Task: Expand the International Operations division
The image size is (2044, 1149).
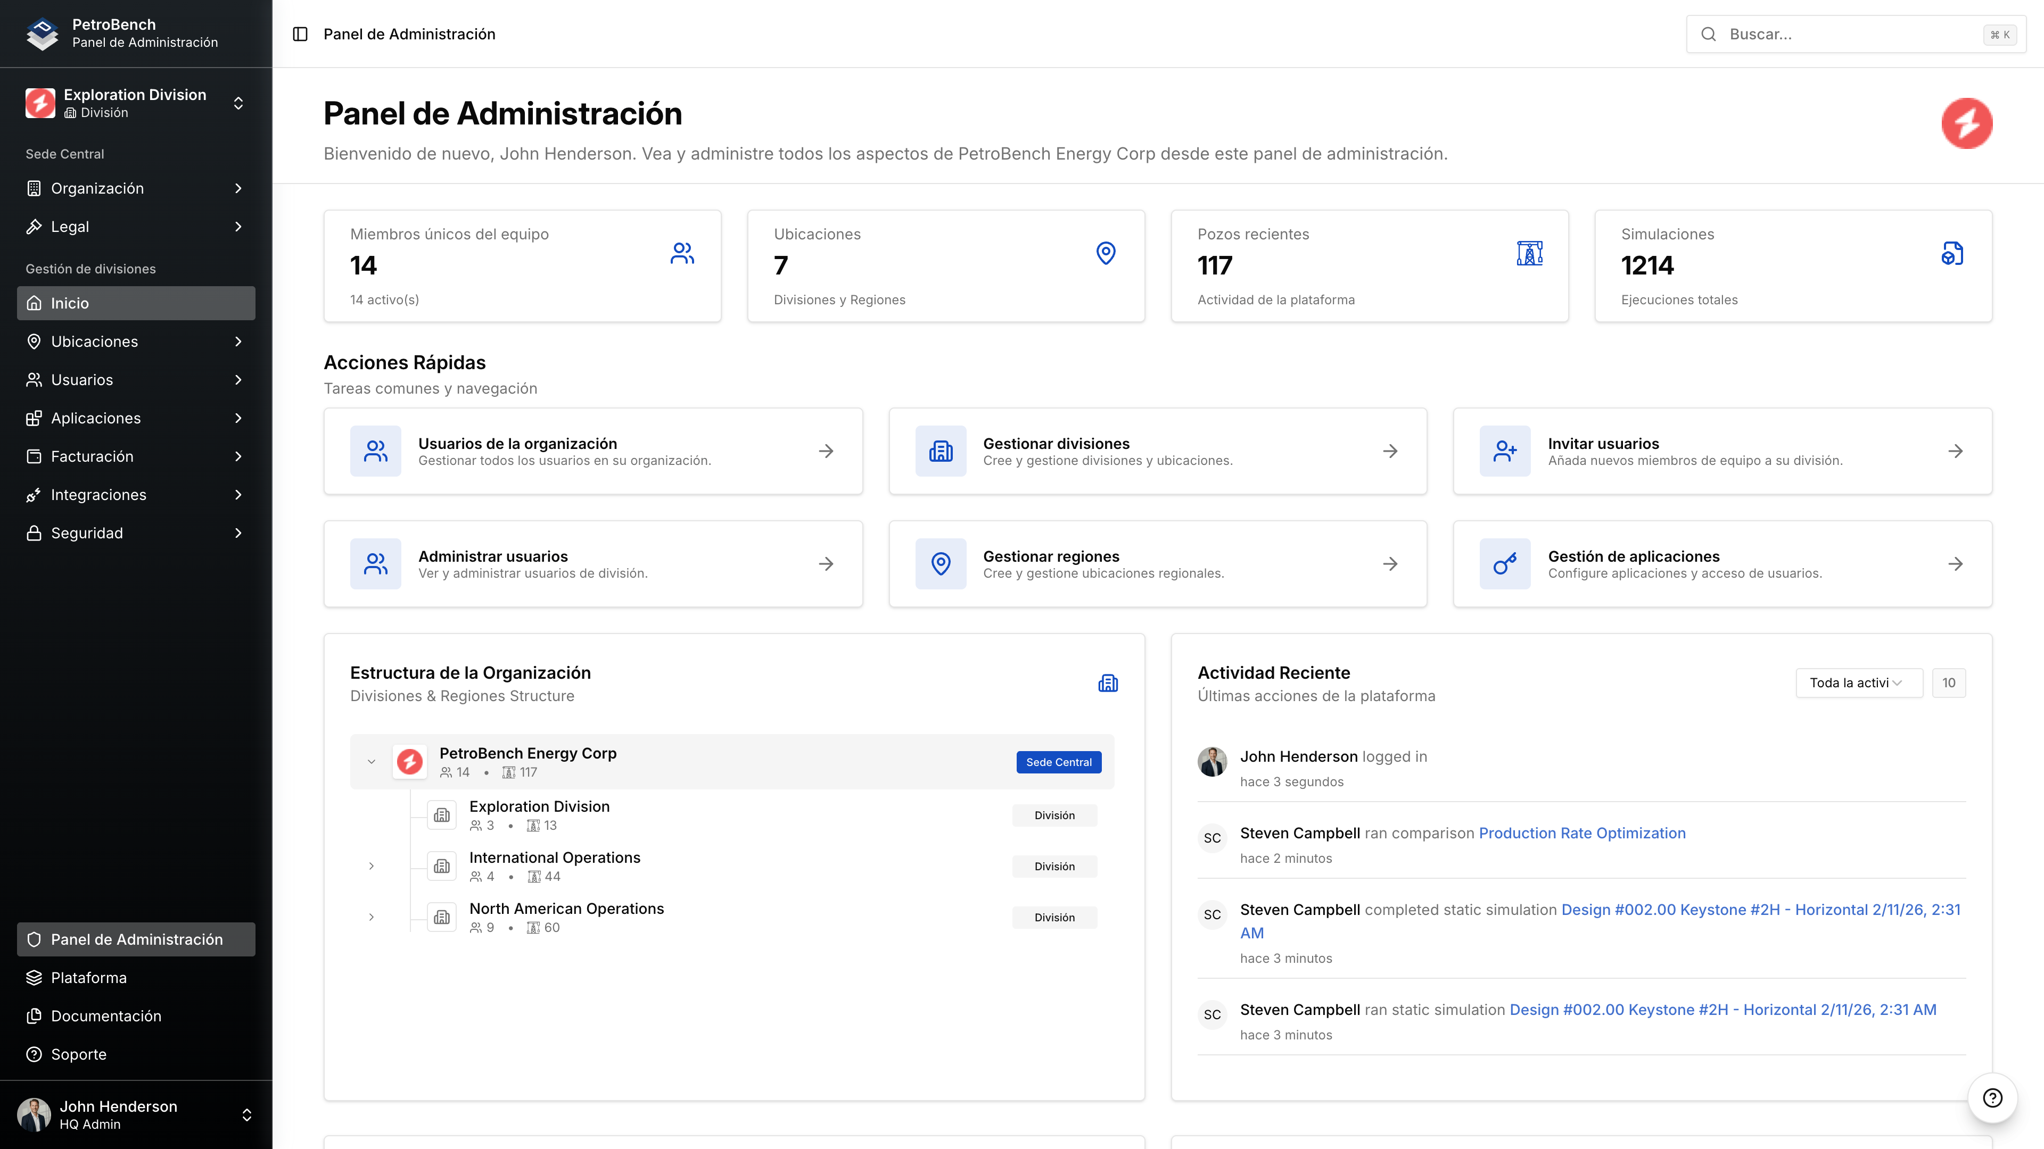Action: [372, 866]
